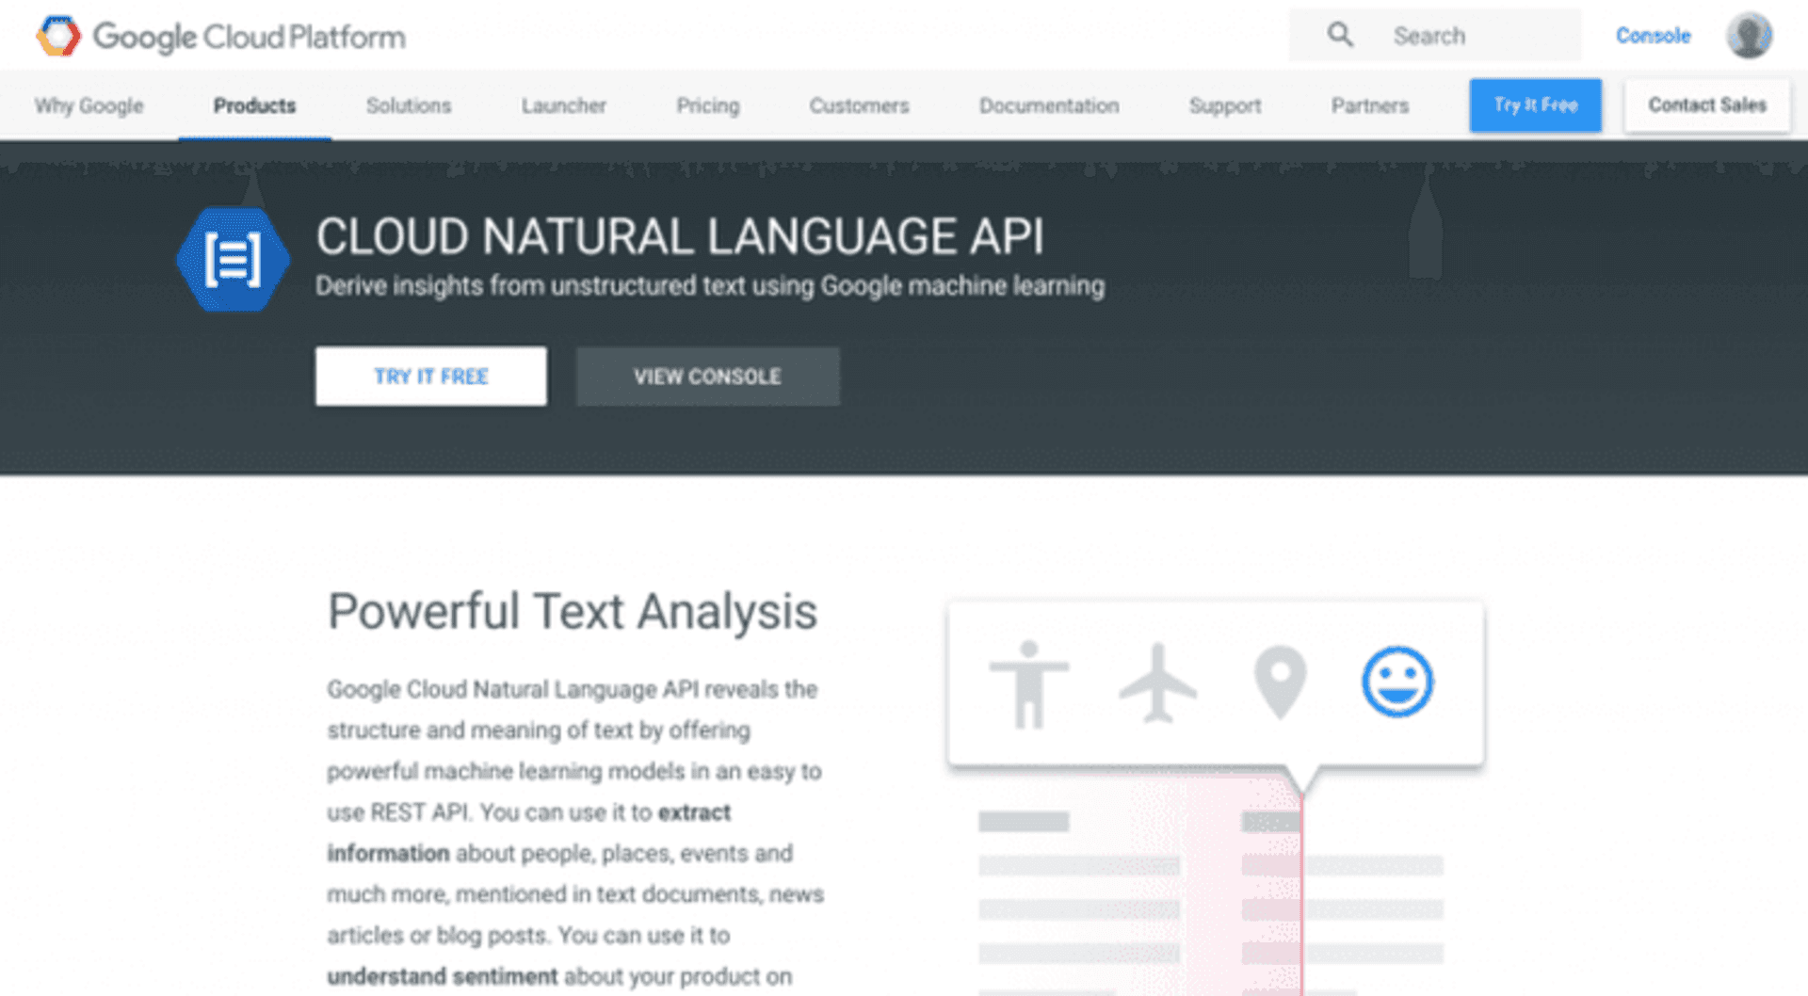Click the Contact Sales button
1808x996 pixels.
(1707, 105)
